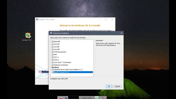Toggle the HTML5/JavaScript checkbox
This screenshot has width=176, height=99.
click(53, 52)
